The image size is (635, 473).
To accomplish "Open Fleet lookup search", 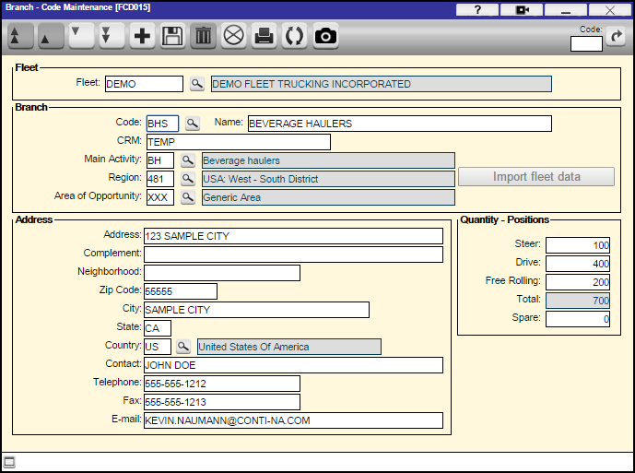I will click(196, 84).
